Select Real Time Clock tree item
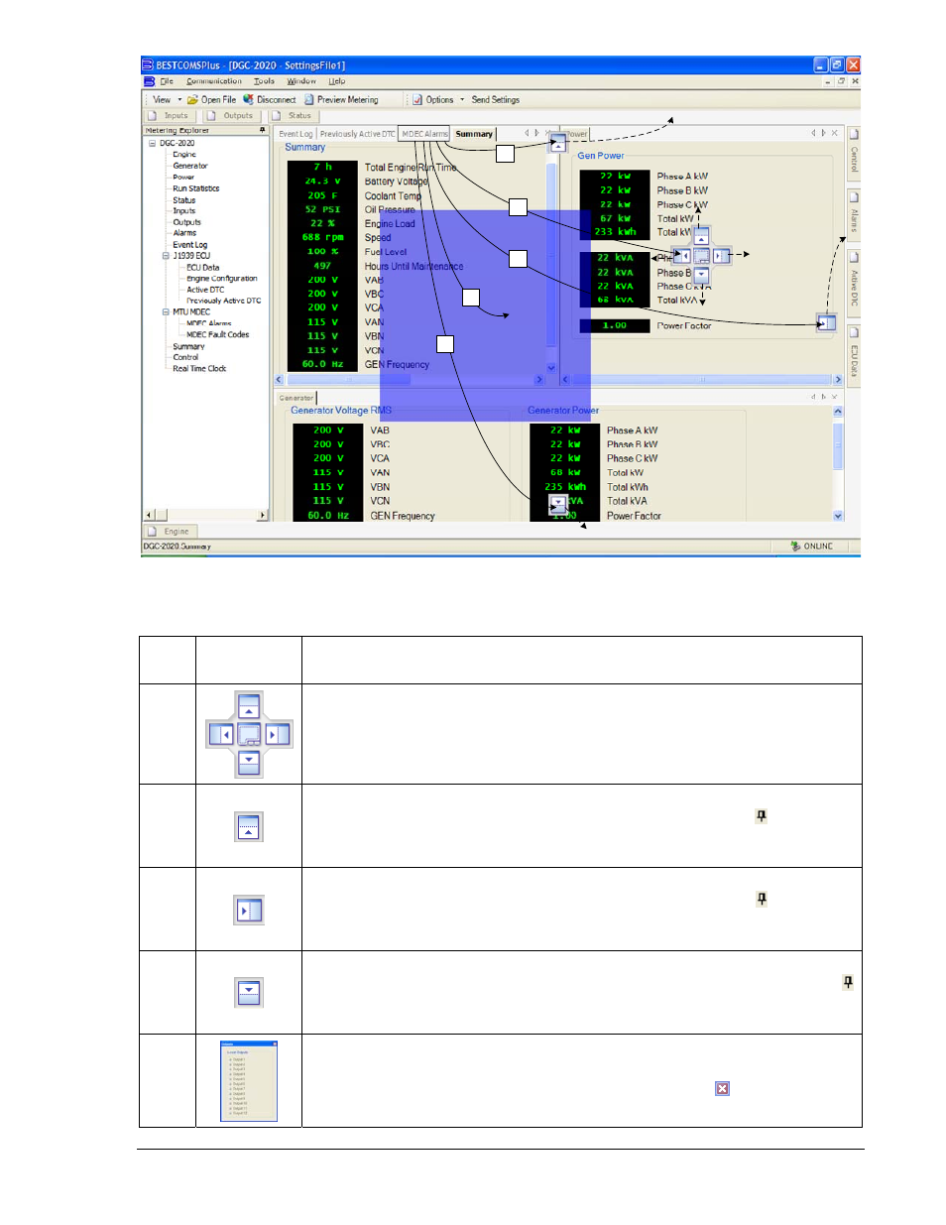This screenshot has height=1225, width=946. (199, 368)
